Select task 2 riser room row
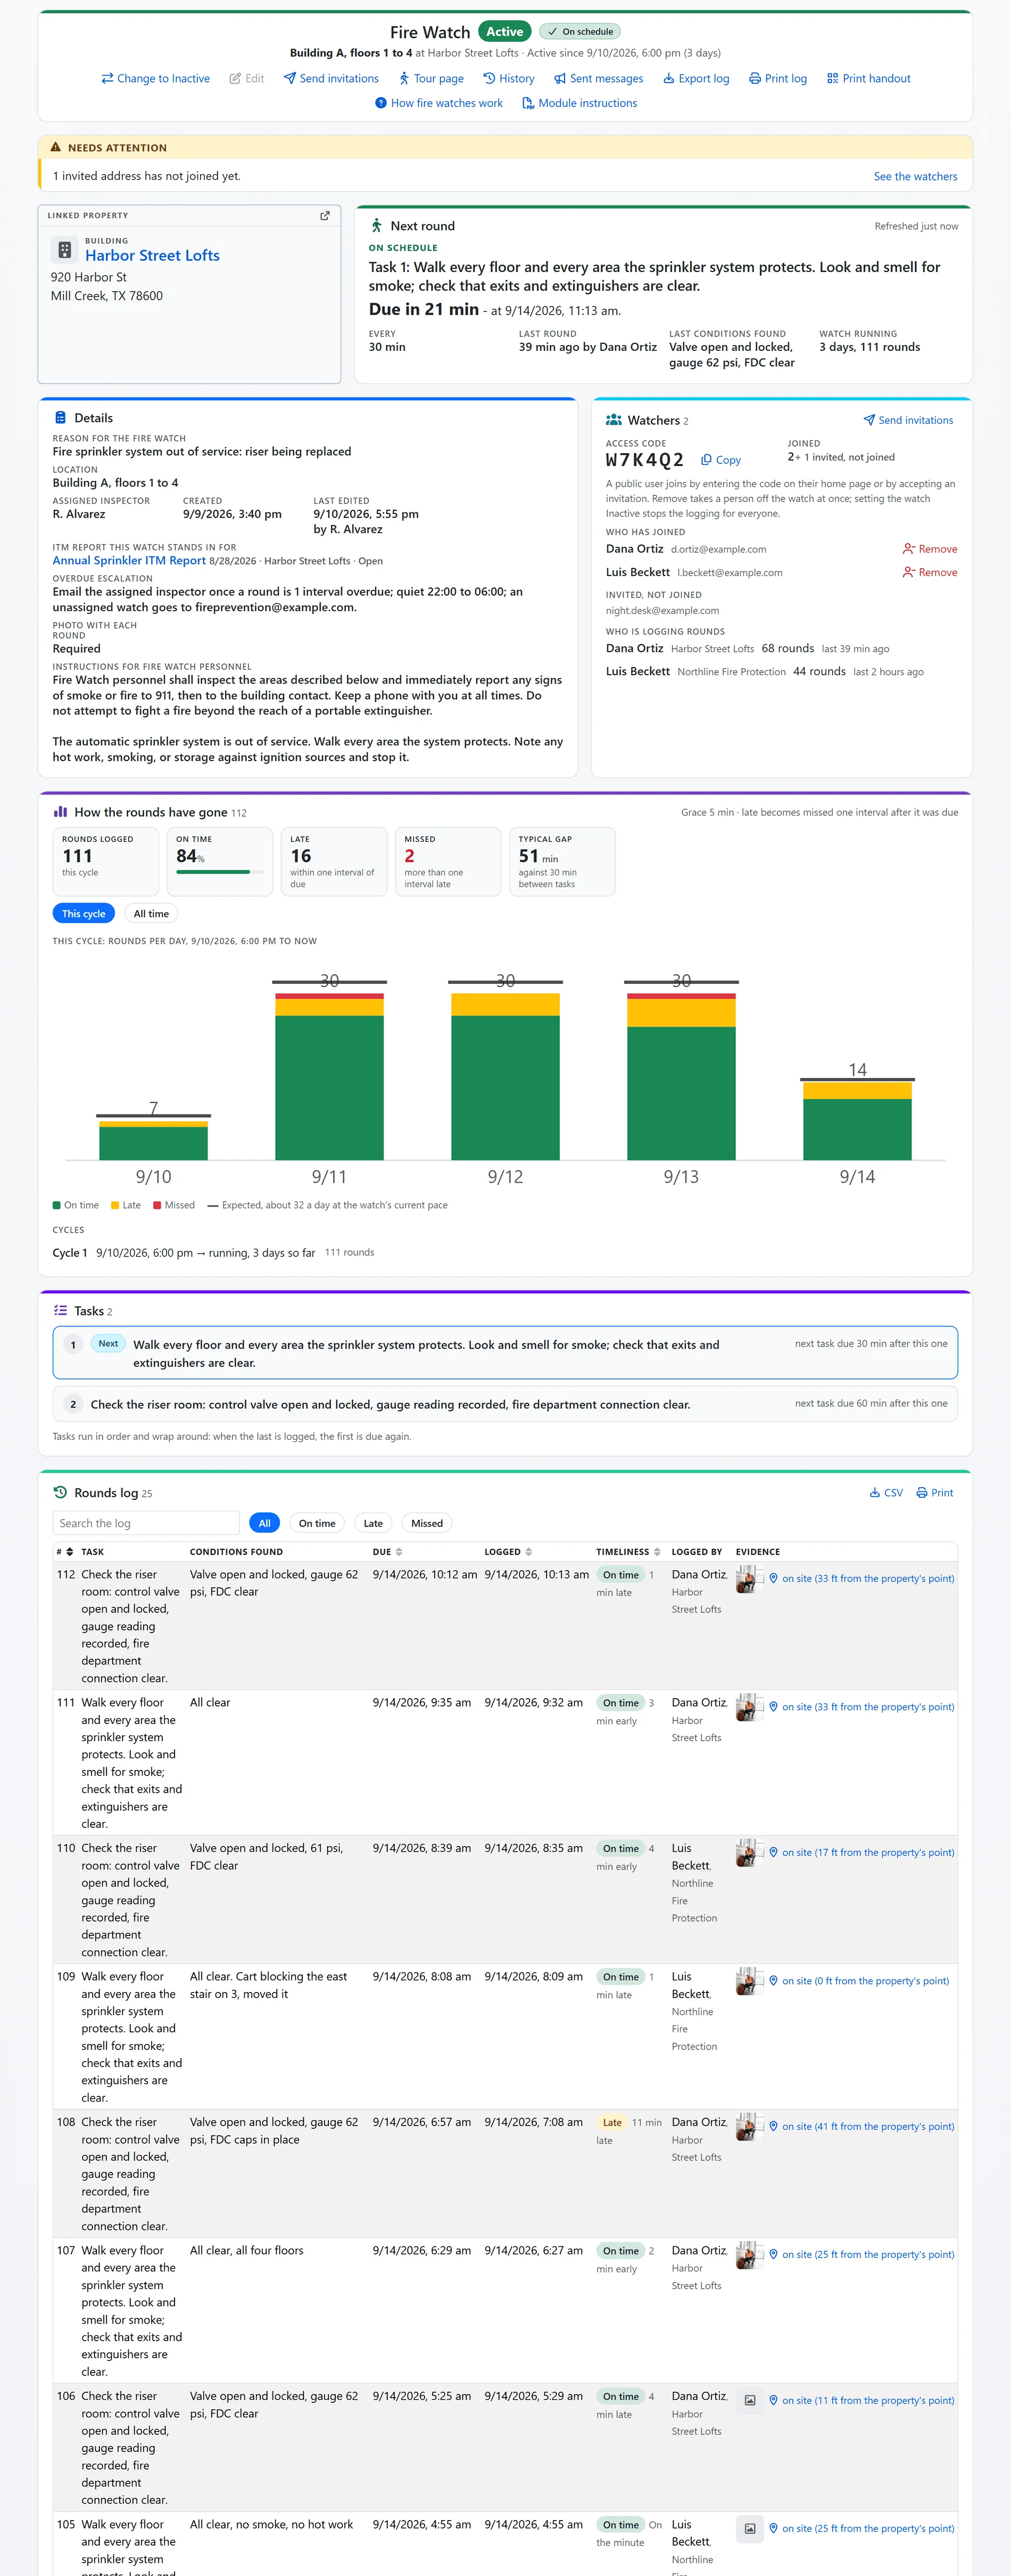This screenshot has height=2576, width=1011. pyautogui.click(x=504, y=1404)
